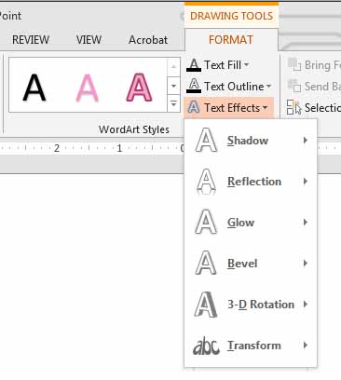341x380 pixels.
Task: Open the Selection Pane icon
Action: coord(293,107)
